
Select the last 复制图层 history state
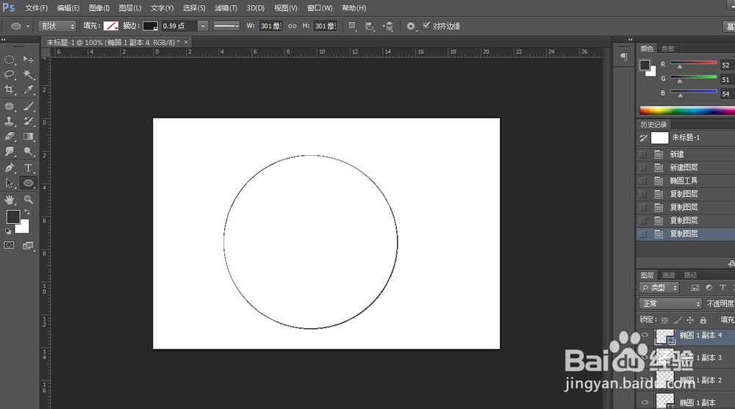[685, 234]
